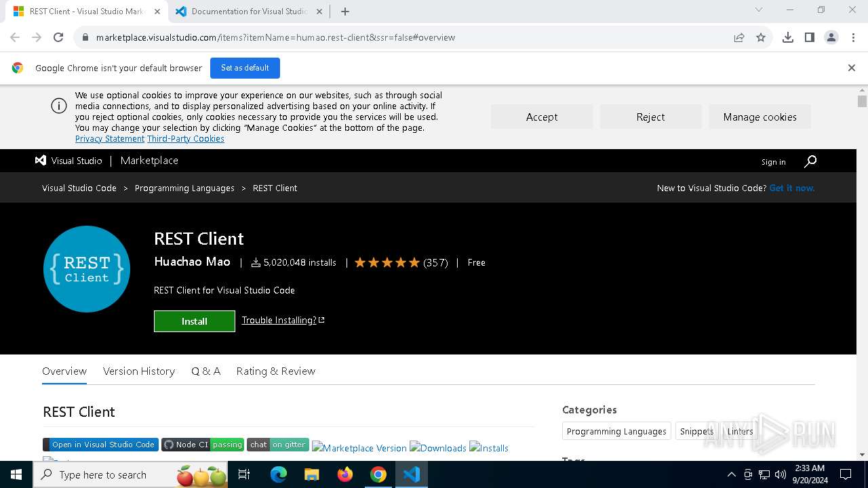Open the Chrome three-dot menu
Screen dimensions: 868x488
(852, 37)
